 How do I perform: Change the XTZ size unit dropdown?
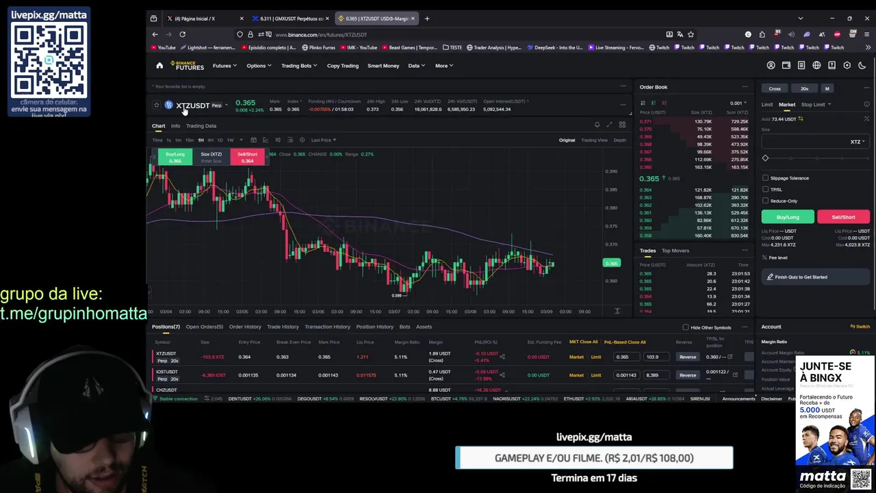click(858, 142)
